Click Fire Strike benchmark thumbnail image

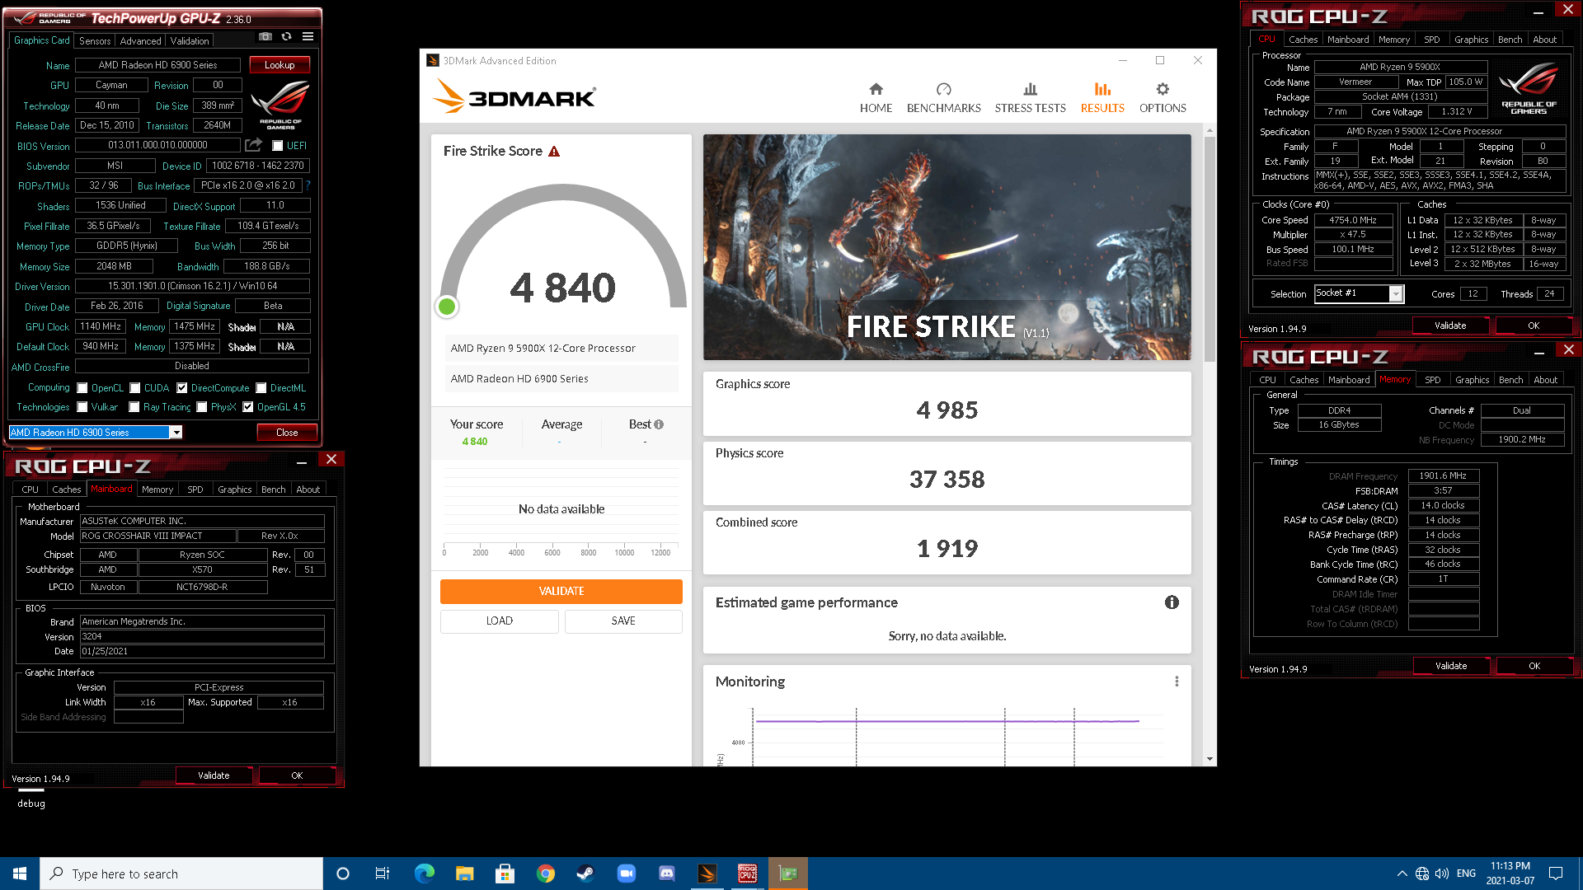(x=947, y=247)
